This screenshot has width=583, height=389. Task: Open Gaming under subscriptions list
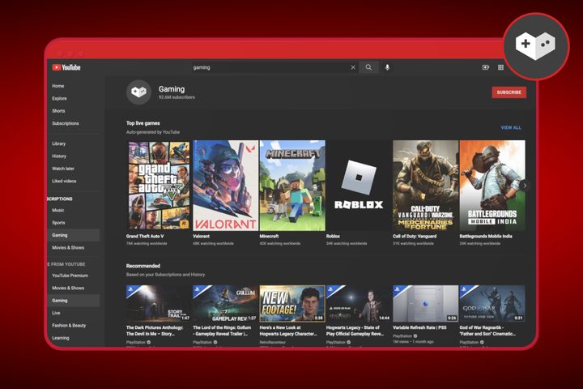tap(73, 235)
